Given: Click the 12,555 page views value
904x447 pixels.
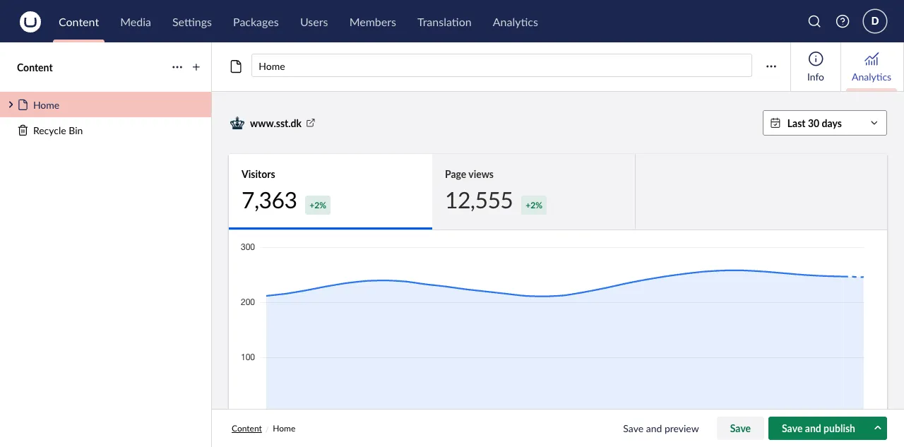Looking at the screenshot, I should pos(479,201).
